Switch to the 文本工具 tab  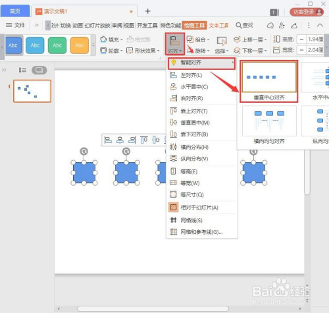pyautogui.click(x=218, y=26)
